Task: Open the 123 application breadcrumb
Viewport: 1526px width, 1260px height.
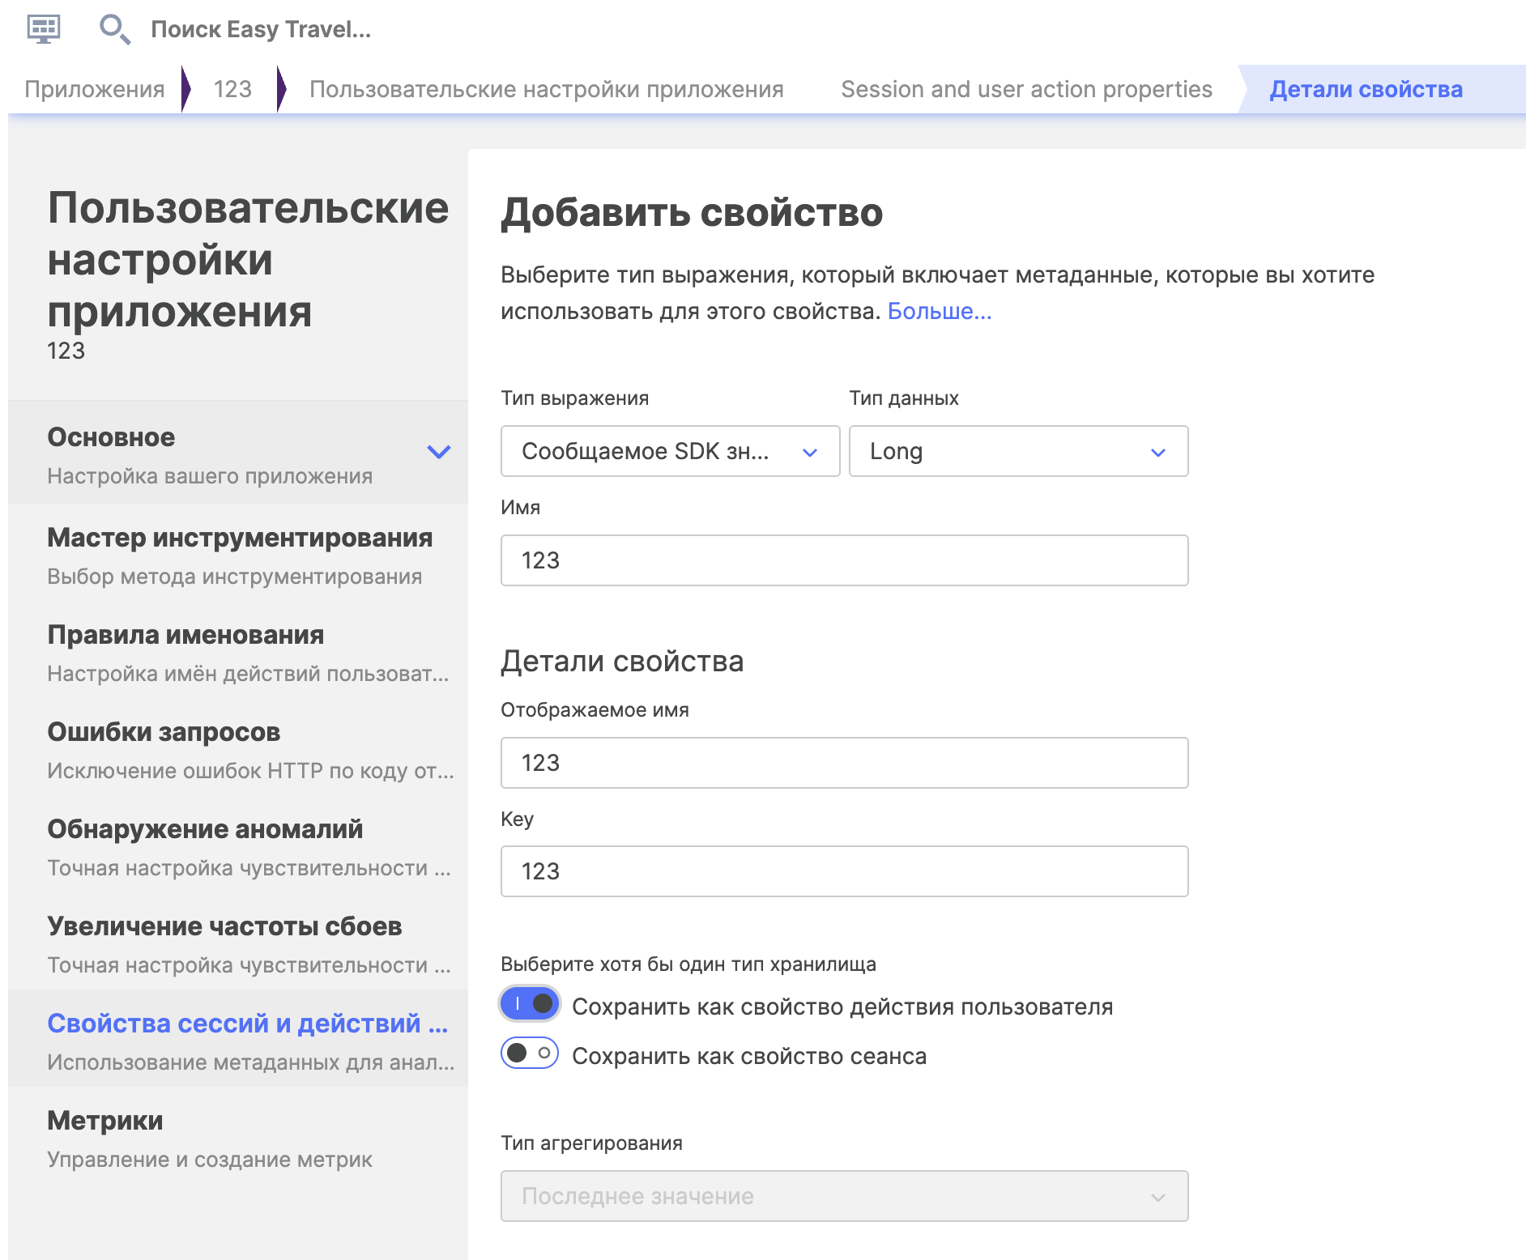Action: pos(232,89)
